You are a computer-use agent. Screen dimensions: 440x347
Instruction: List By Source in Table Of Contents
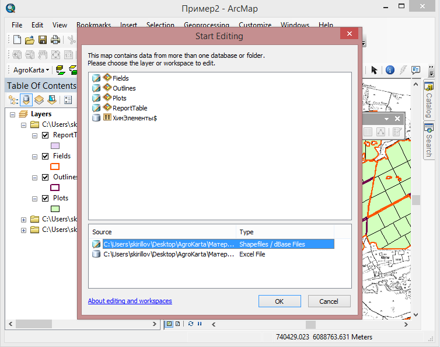click(x=26, y=100)
